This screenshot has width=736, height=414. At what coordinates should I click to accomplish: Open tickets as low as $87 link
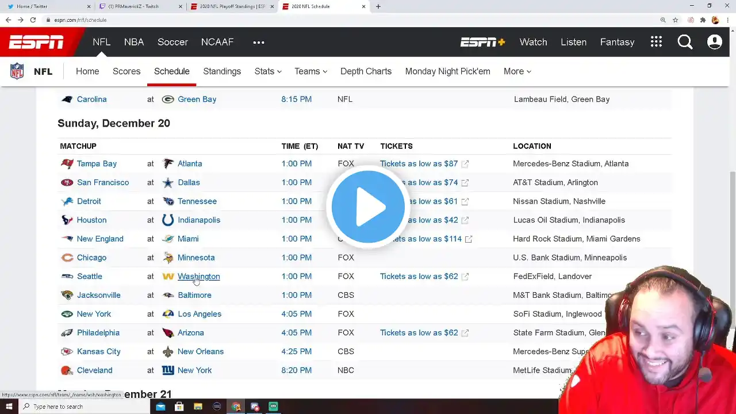[x=419, y=164]
